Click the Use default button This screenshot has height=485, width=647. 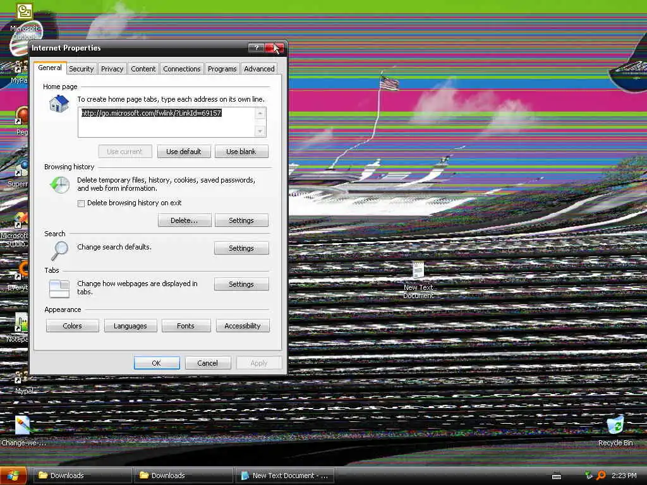click(184, 152)
